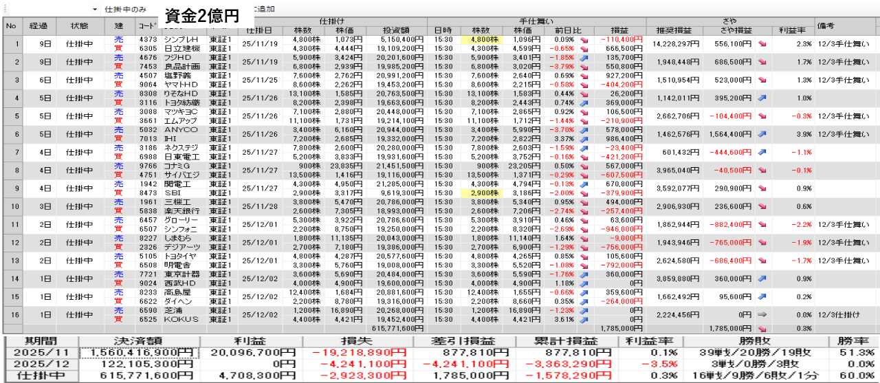
Task: Click blue arrow next to 1,564,400円 さや損益
Action: click(762, 133)
